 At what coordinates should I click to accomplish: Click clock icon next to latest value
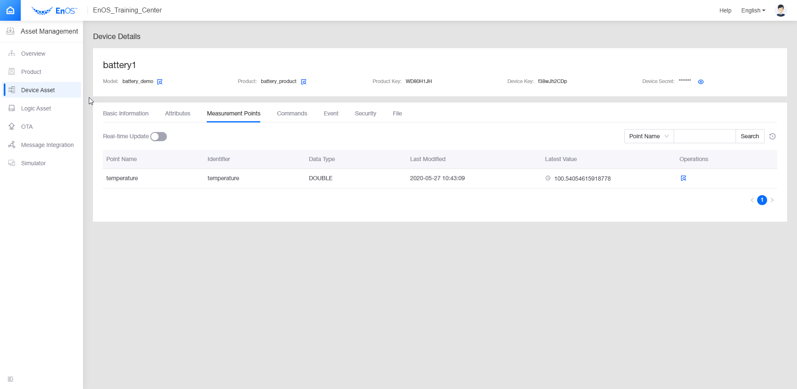(548, 178)
